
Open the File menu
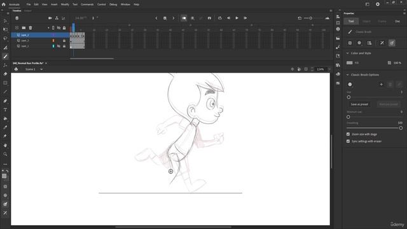point(29,4)
